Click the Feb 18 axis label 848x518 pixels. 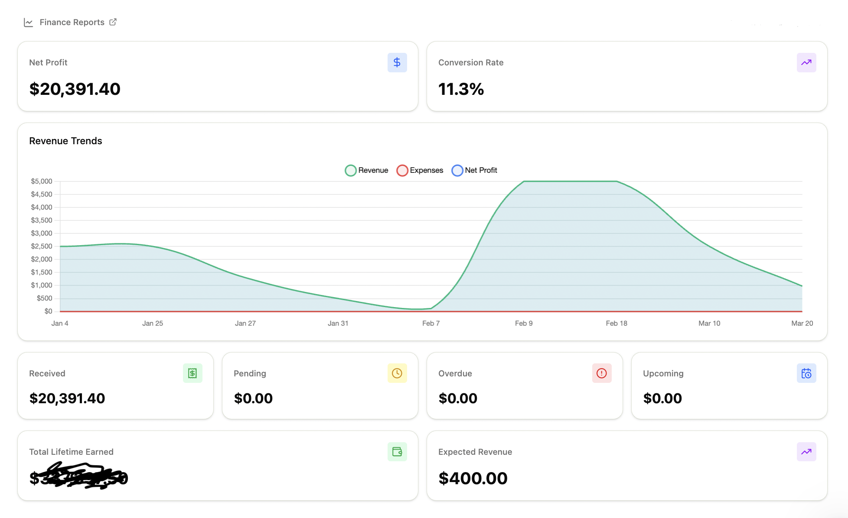616,323
